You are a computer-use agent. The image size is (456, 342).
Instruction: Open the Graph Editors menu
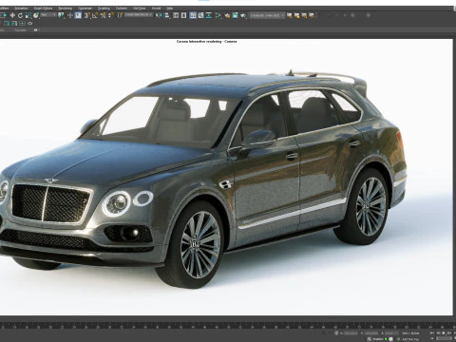[x=43, y=9]
